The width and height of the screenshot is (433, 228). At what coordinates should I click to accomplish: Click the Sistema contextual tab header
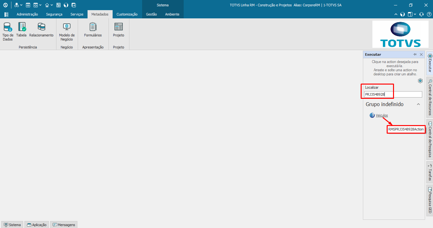(163, 5)
